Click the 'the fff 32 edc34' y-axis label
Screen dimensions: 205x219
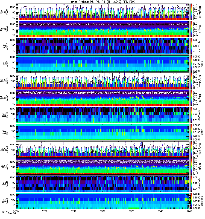coord(4,149)
